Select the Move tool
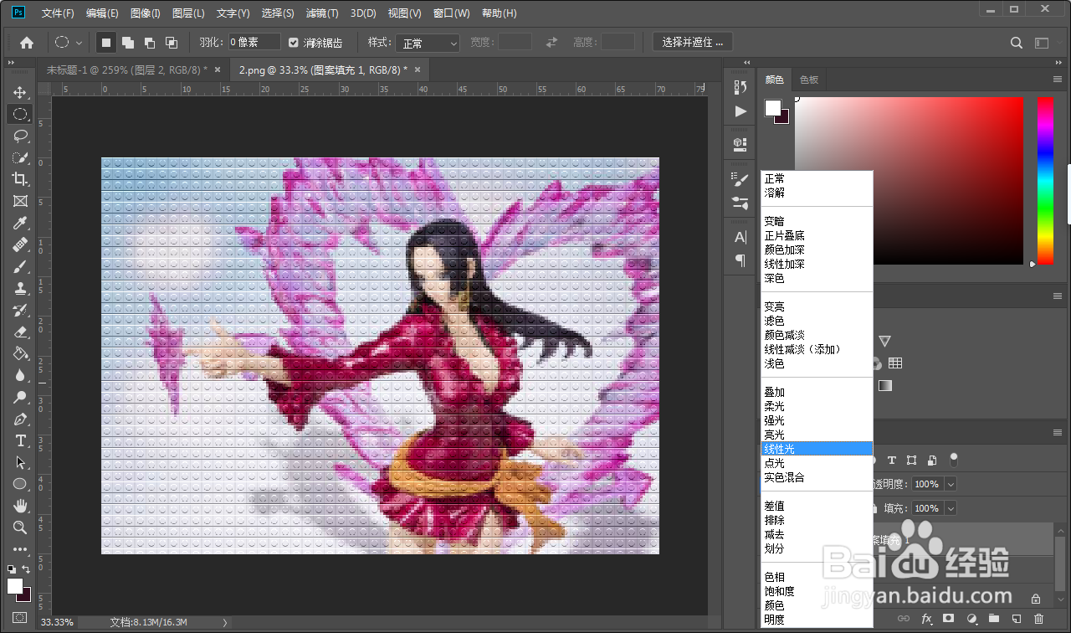Viewport: 1071px width, 633px height. (20, 92)
